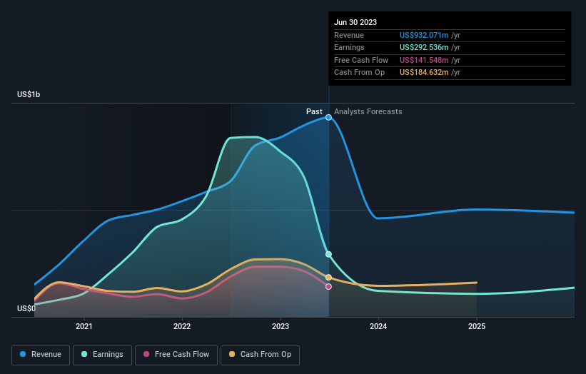
Task: Toggle the Cash From Op legend item
Action: [x=260, y=355]
